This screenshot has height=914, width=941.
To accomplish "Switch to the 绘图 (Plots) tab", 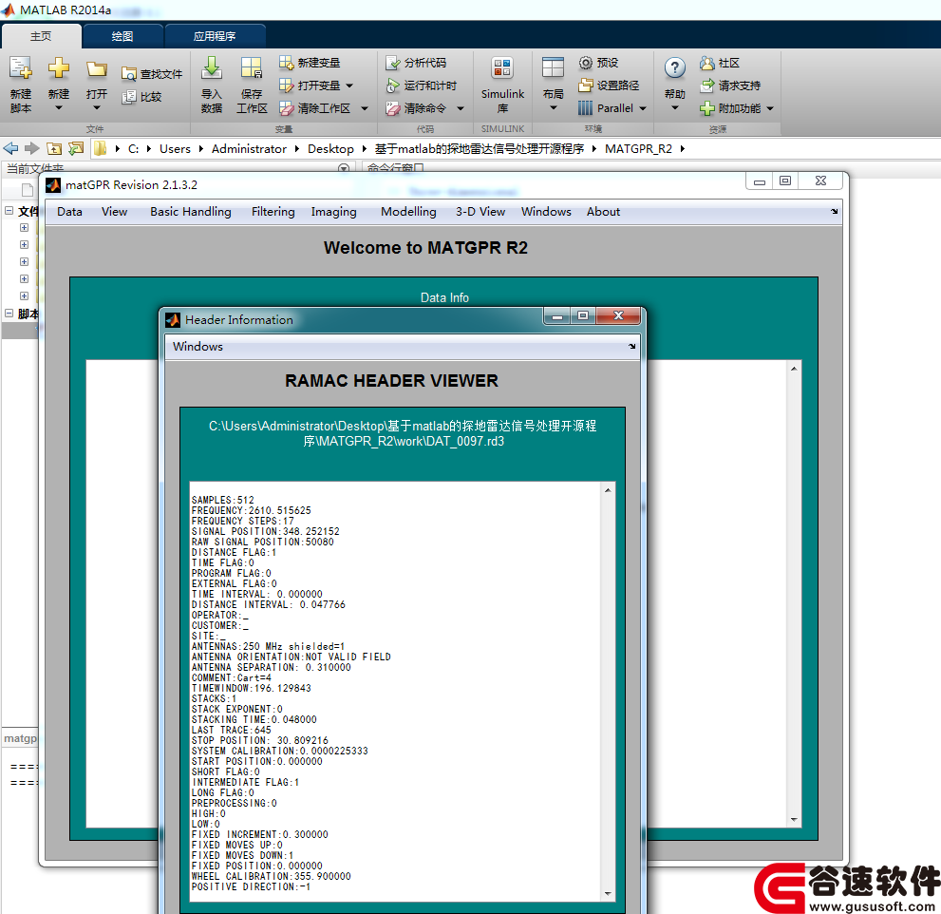I will pos(122,36).
